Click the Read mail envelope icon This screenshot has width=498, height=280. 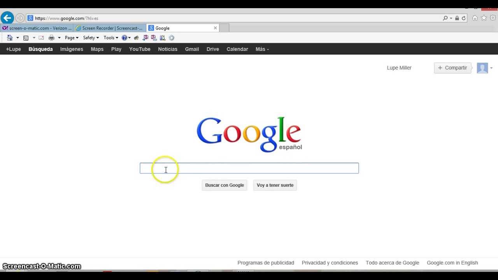41,38
